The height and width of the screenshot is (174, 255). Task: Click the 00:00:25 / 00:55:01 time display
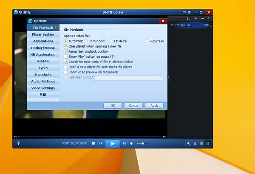[x=75, y=143]
